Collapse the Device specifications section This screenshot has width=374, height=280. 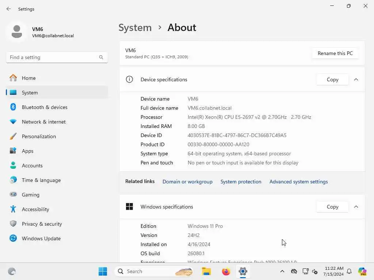click(356, 79)
